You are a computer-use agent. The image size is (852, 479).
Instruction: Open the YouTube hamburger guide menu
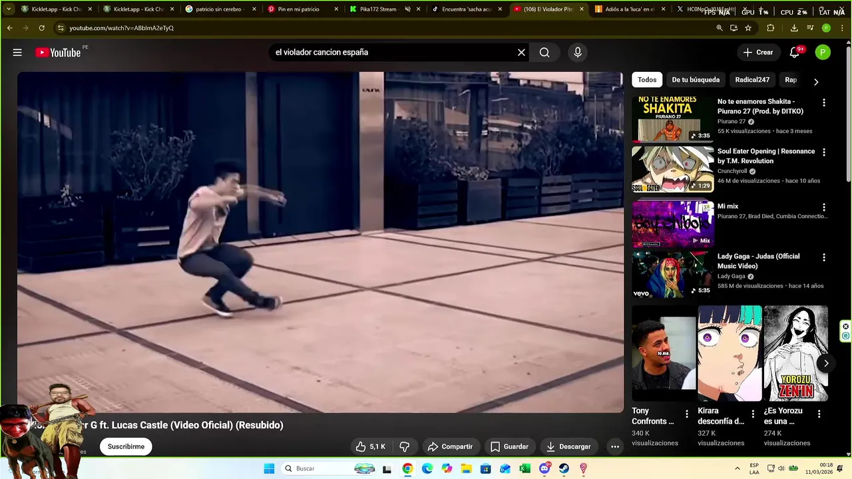[17, 53]
